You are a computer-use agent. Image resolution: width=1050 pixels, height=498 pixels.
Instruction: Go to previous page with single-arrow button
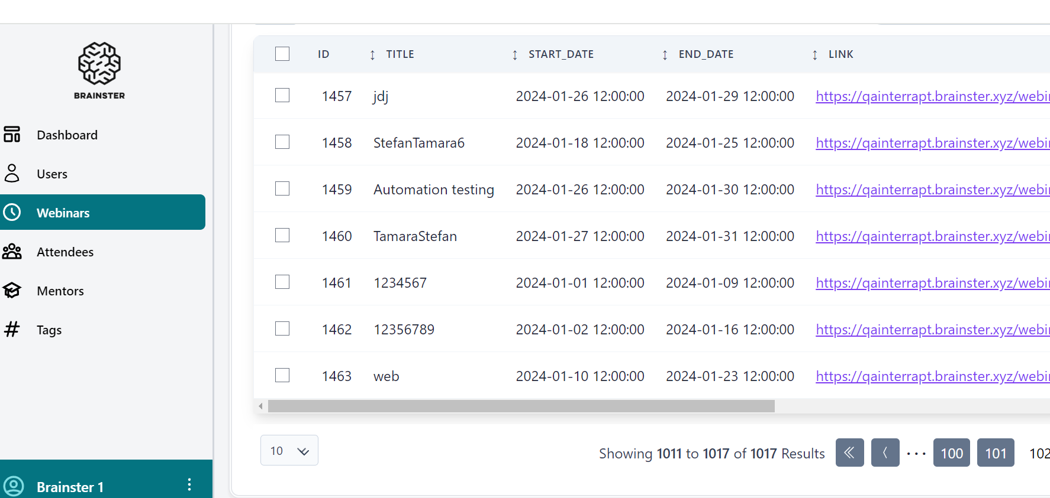885,453
